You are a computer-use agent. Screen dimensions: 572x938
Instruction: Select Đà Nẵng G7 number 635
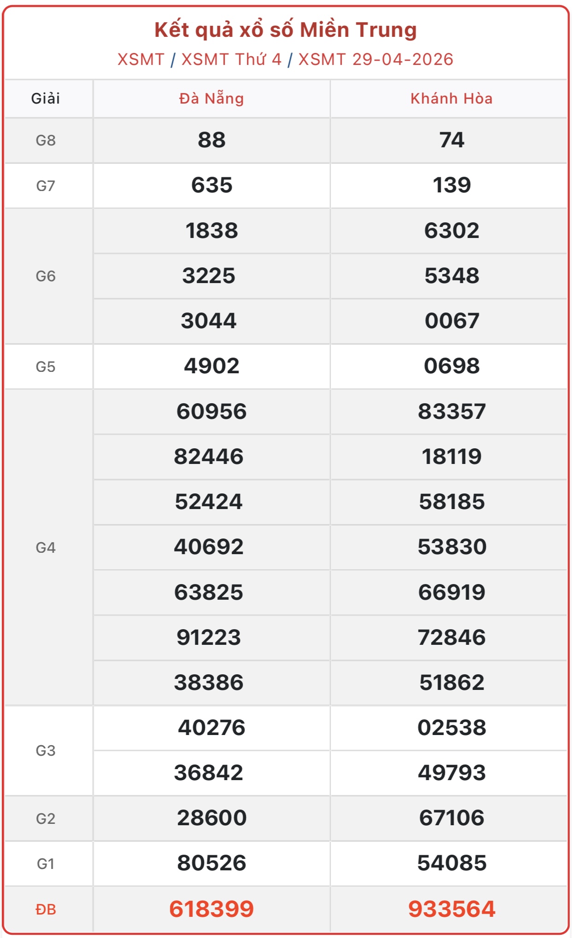tap(211, 185)
